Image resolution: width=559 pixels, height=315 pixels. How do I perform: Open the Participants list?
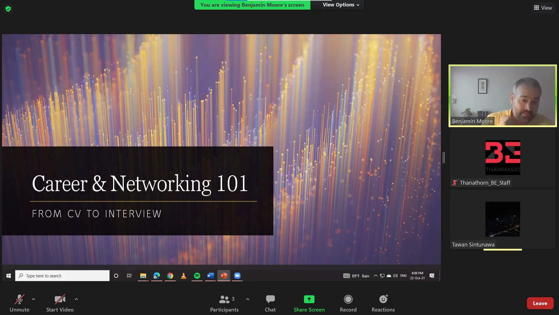[x=224, y=303]
